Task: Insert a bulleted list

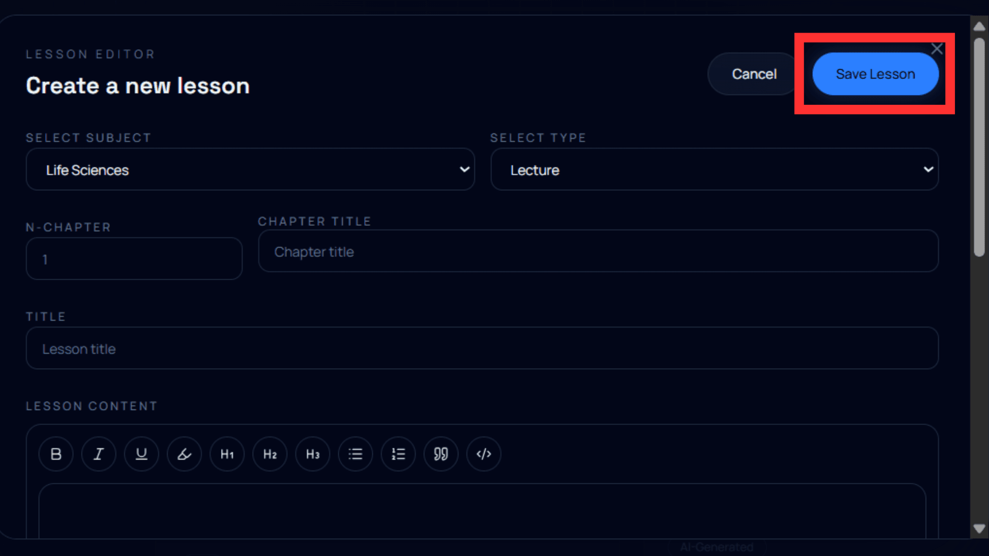Action: click(x=356, y=454)
